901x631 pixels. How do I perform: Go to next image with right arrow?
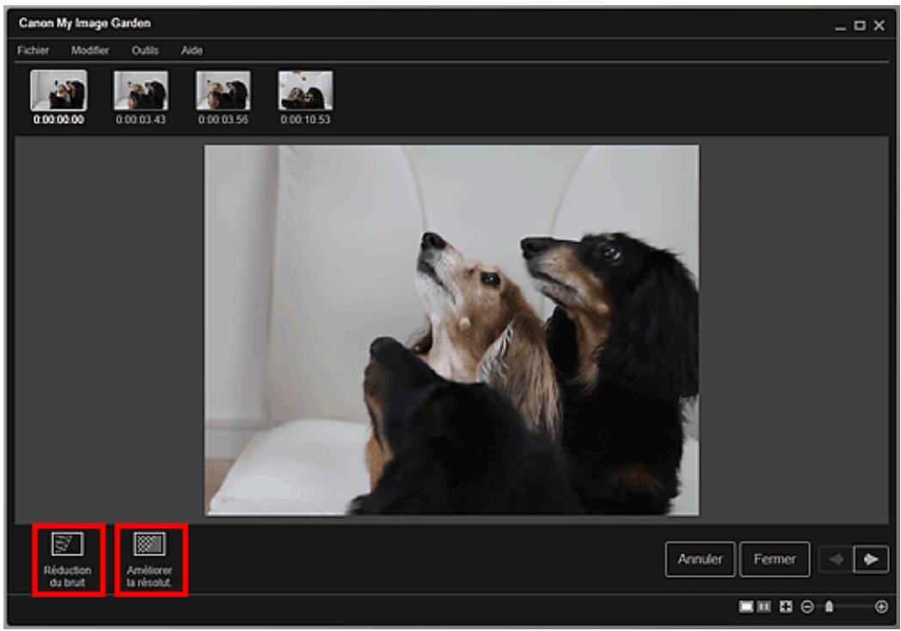click(x=871, y=559)
